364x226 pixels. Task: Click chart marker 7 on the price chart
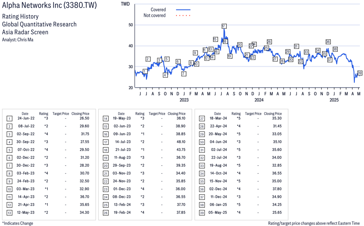pos(184,74)
